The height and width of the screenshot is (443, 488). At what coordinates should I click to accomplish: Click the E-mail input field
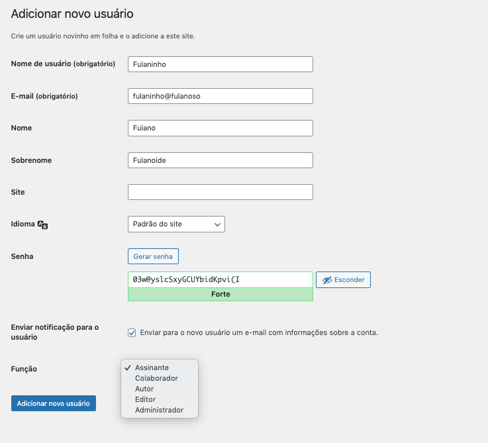pyautogui.click(x=220, y=96)
